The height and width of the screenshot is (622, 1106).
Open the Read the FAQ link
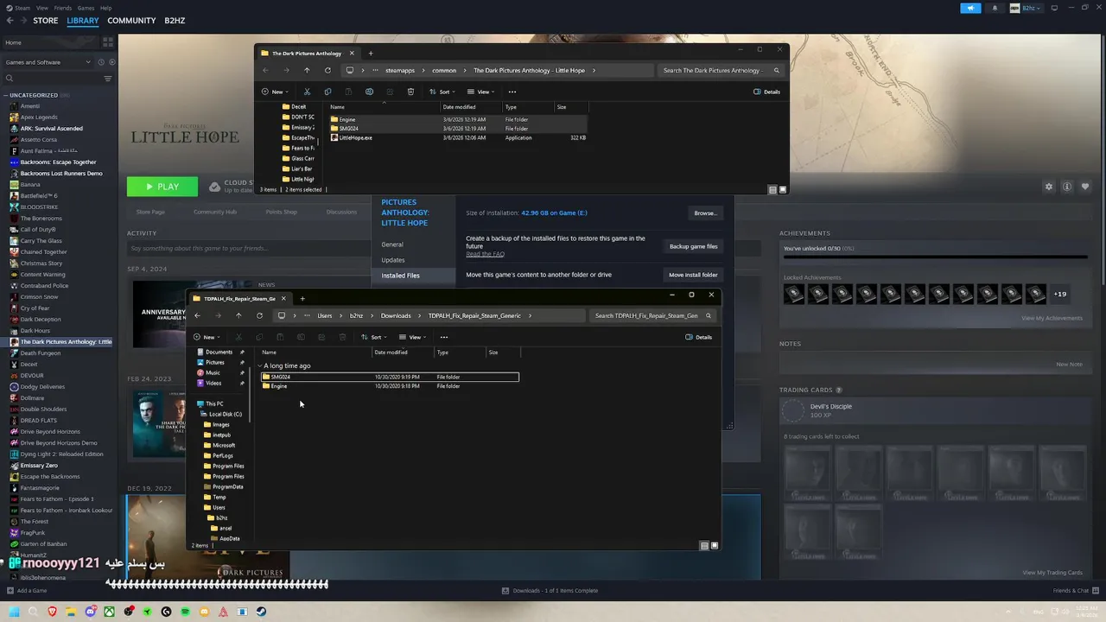(x=485, y=254)
